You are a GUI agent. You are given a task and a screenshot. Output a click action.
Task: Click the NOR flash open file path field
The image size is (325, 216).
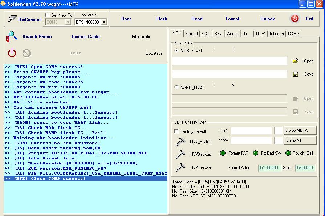(x=229, y=61)
